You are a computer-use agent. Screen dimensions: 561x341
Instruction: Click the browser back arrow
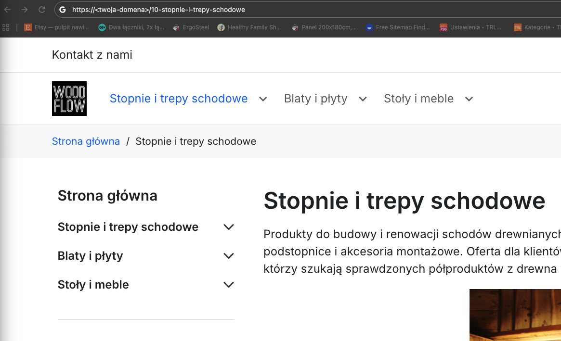click(x=7, y=10)
